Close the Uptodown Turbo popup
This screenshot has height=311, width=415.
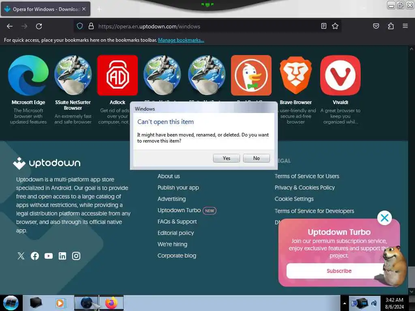click(384, 218)
